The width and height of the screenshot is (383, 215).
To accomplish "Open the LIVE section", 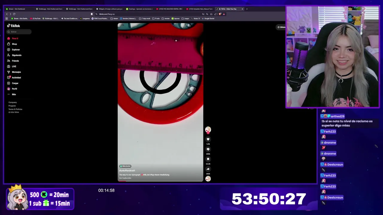I will pyautogui.click(x=12, y=66).
